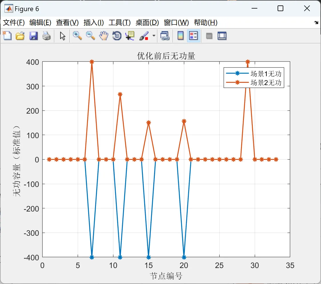Click the Show Plot Tools icon
This screenshot has height=284, width=321.
(x=222, y=36)
